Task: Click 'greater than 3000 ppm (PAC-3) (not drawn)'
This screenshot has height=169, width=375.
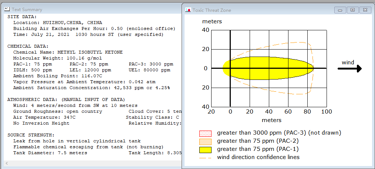Action: [x=279, y=133]
